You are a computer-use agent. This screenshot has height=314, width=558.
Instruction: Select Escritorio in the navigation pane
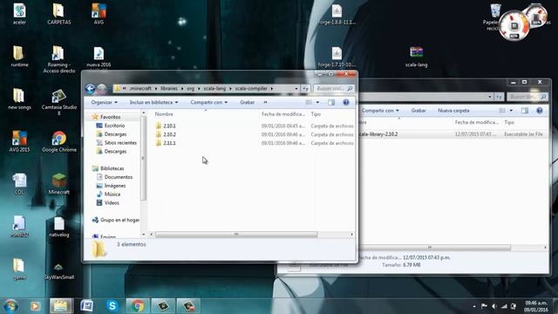pyautogui.click(x=114, y=126)
